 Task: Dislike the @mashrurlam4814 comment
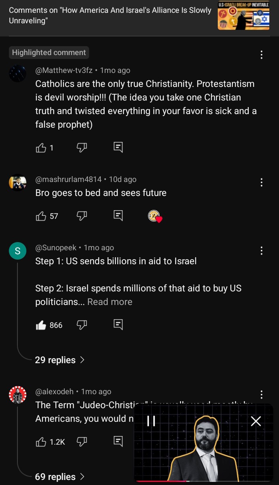coord(82,216)
